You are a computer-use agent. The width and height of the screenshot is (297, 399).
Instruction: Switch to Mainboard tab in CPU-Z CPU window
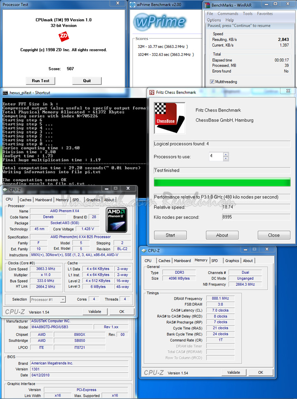(x=43, y=200)
